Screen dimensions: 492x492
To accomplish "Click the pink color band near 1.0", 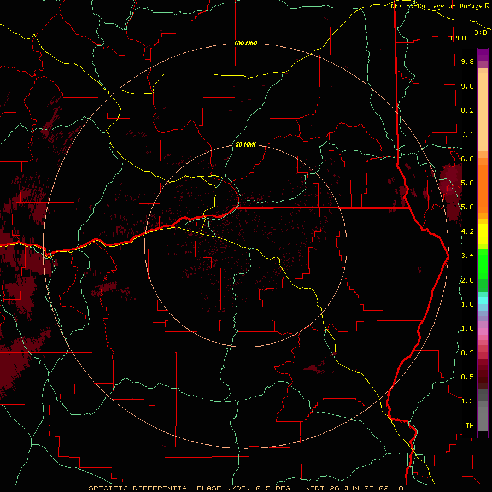I will click(483, 331).
